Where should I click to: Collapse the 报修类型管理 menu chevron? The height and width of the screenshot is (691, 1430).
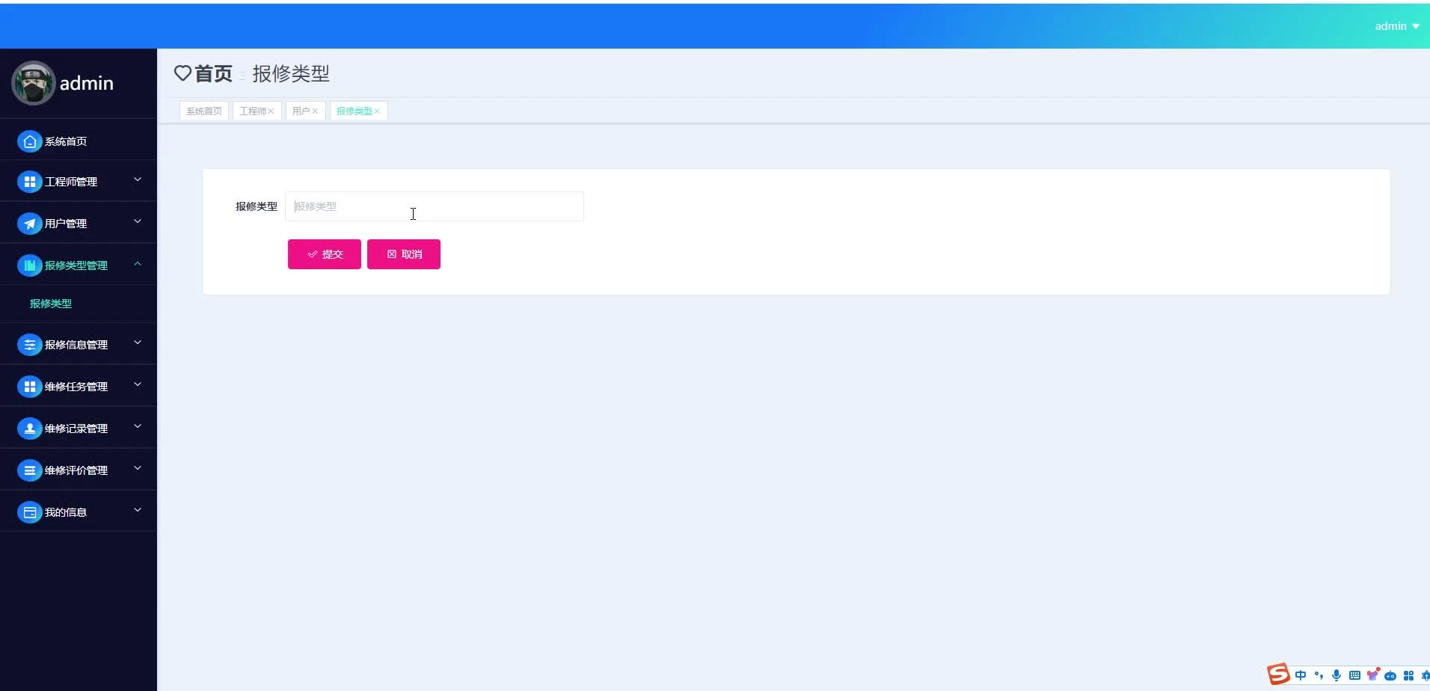[138, 263]
